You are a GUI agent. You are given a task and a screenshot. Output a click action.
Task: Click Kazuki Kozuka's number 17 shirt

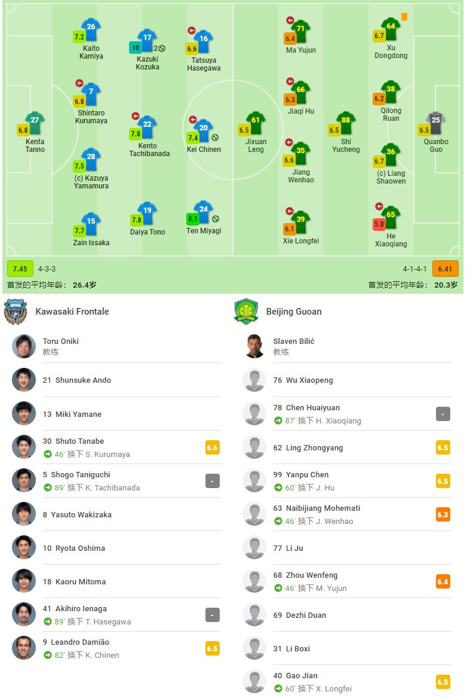pyautogui.click(x=147, y=40)
